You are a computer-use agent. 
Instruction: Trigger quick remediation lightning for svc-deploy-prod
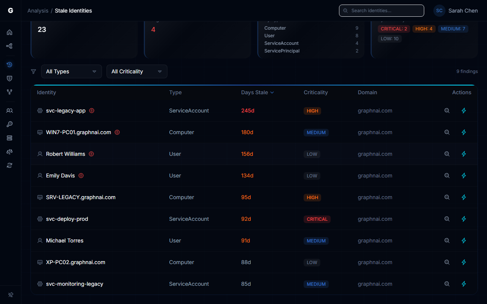pos(464,219)
